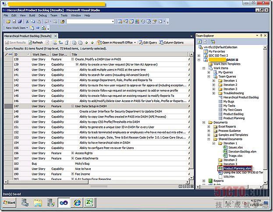The image size is (273, 212).
Task: Click the move item right green arrow
Action: coord(92,42)
